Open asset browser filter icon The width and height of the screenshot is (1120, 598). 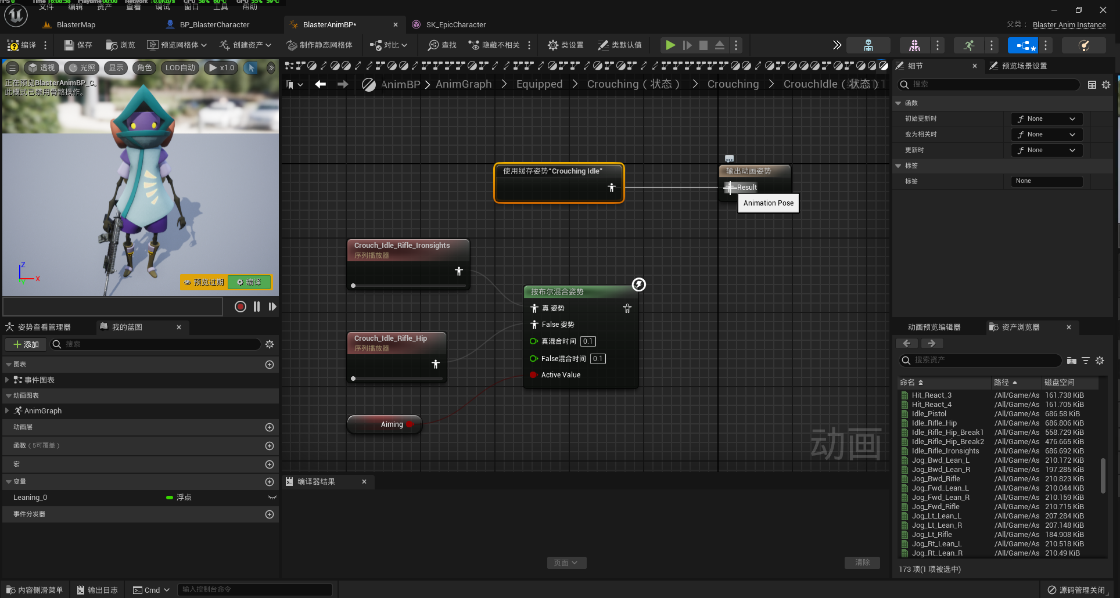click(1086, 361)
